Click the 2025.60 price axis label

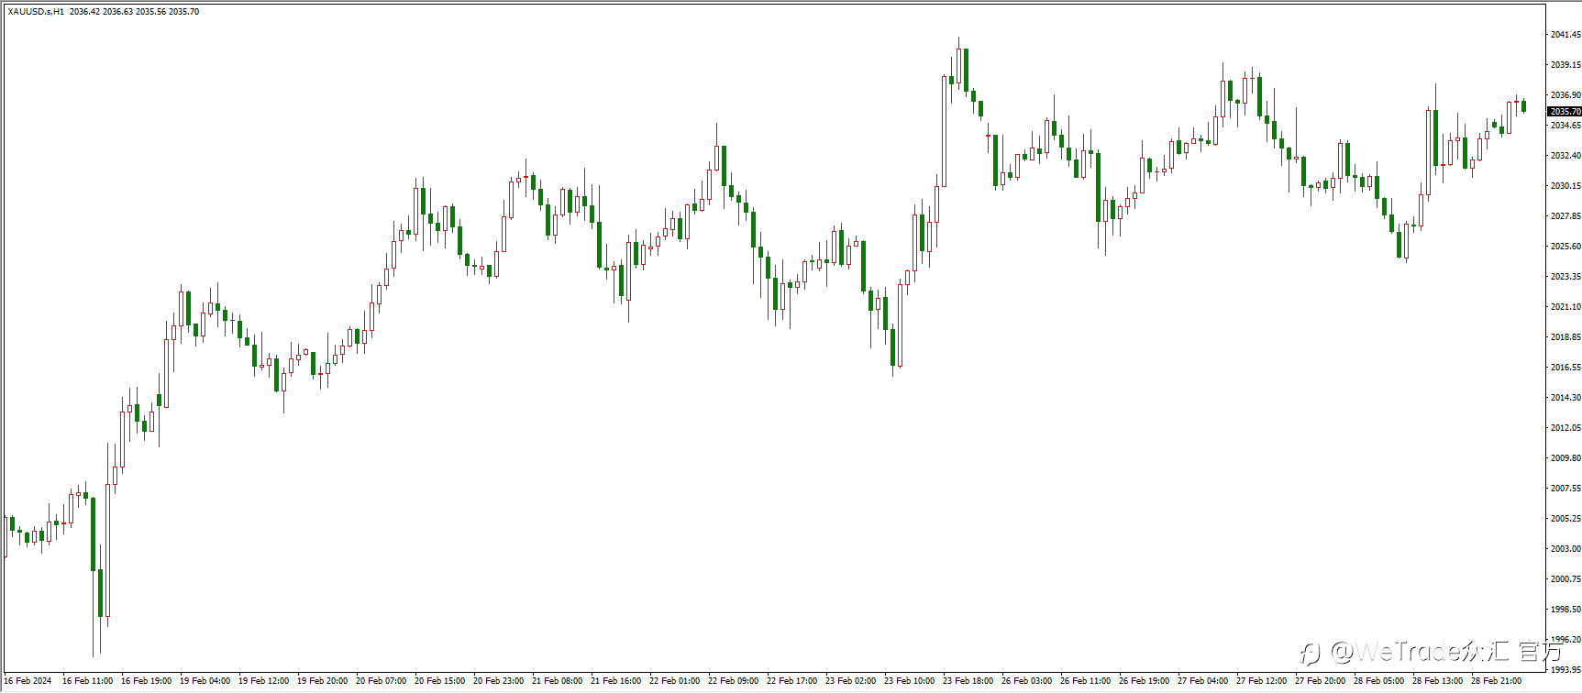1565,247
